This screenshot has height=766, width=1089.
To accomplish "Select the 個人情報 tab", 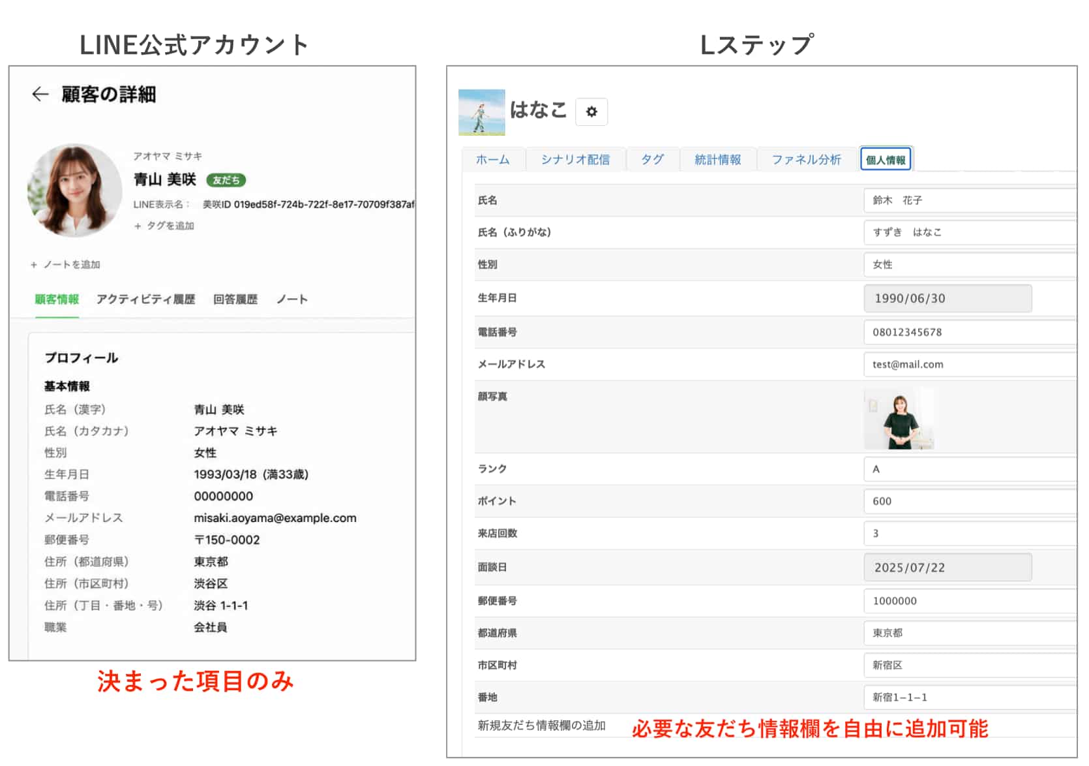I will coord(886,159).
